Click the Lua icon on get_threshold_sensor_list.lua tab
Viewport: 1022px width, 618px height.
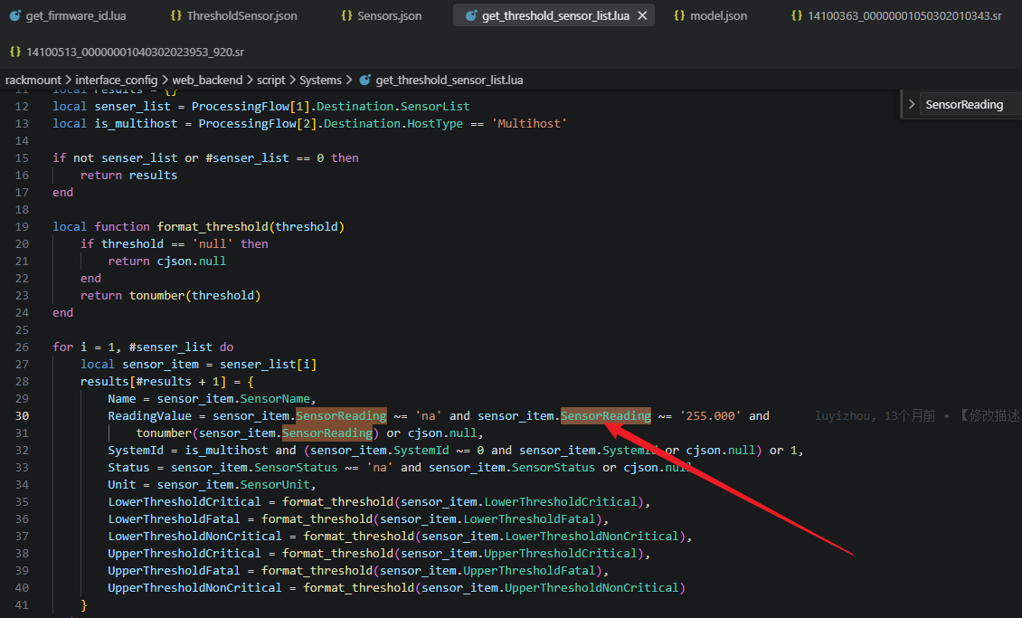point(470,15)
